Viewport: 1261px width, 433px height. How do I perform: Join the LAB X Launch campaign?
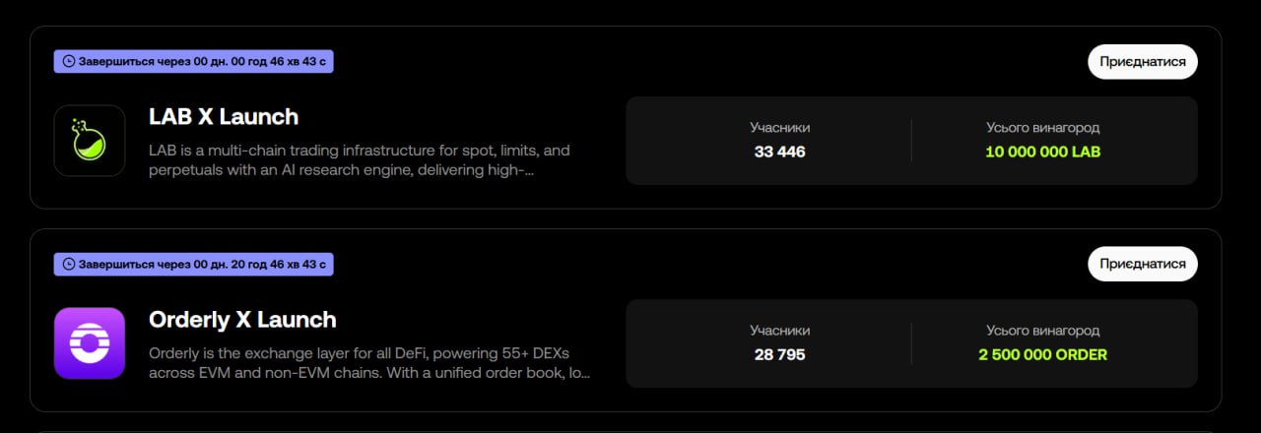[1143, 61]
